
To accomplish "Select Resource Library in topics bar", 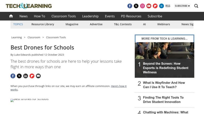I will coord(43,24).
